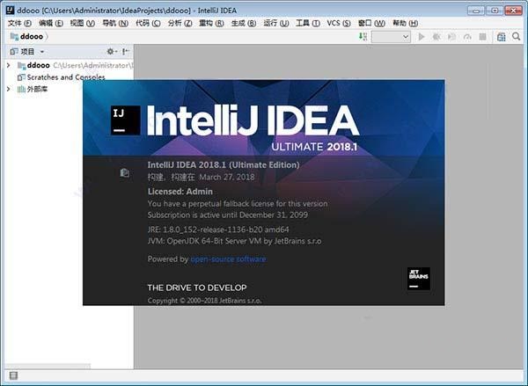This screenshot has width=528, height=386.
Task: Open the run configuration dropdown
Action: (x=391, y=37)
